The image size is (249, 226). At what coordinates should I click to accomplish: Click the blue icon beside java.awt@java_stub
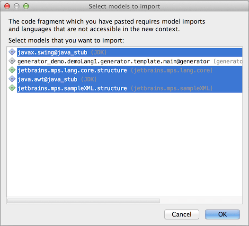[12, 79]
